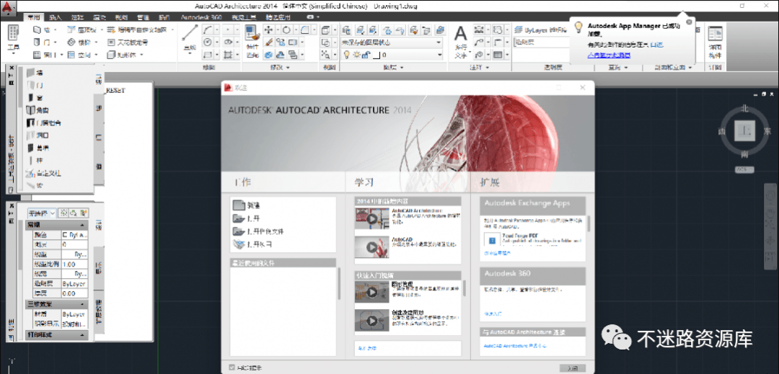
Task: Click 新建 (New) in Welcome window
Action: pos(247,205)
